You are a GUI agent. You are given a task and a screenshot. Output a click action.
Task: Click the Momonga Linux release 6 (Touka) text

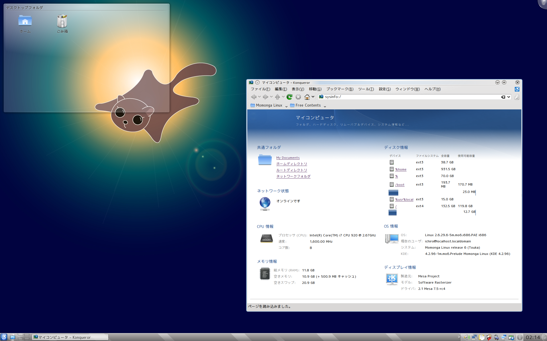pos(452,248)
